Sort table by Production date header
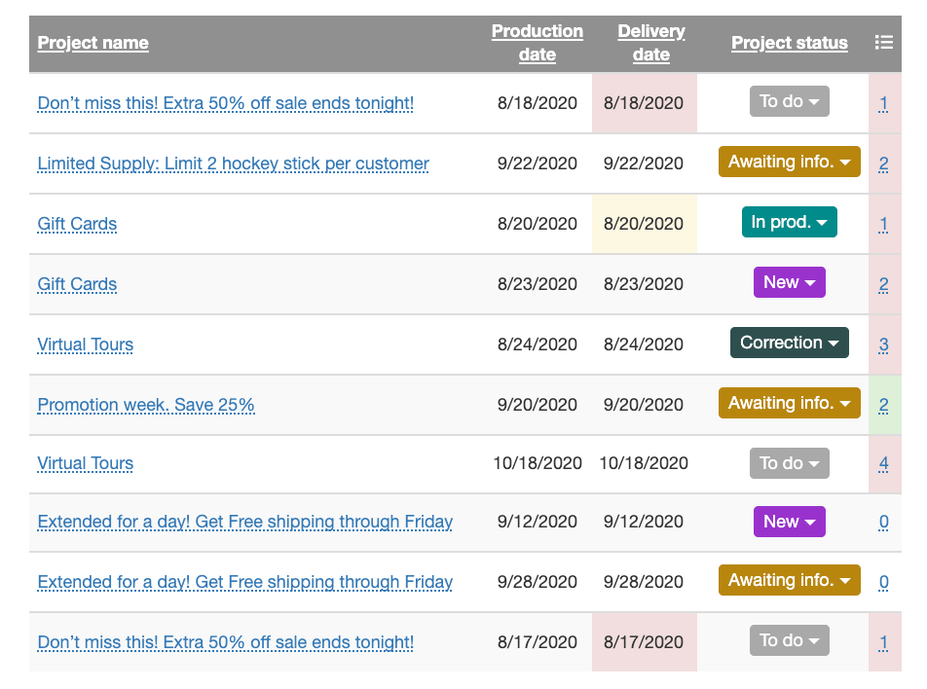Image resolution: width=927 pixels, height=689 pixels. pyautogui.click(x=537, y=43)
